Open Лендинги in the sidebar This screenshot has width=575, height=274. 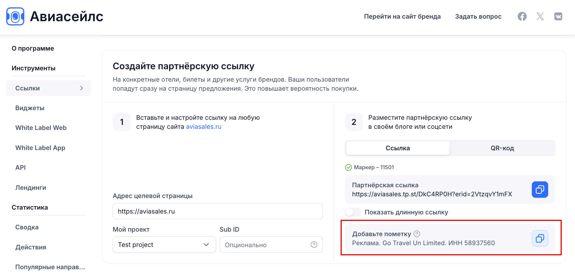(31, 188)
